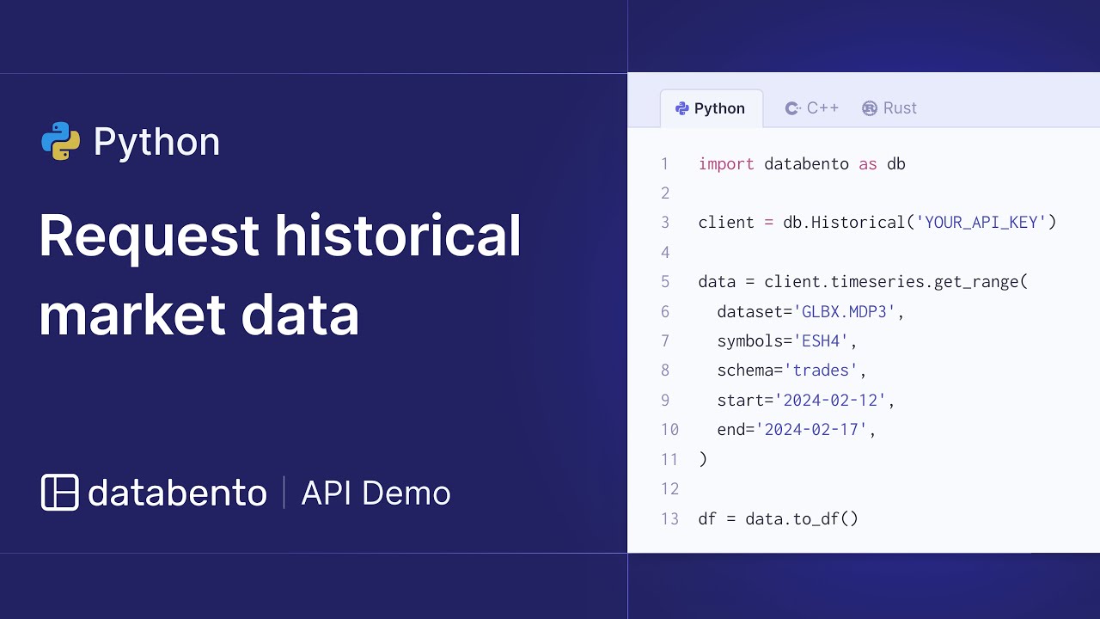
Task: Open the C++ code tab
Action: [812, 108]
